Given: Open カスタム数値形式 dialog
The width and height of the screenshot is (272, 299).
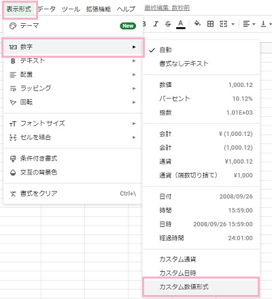Looking at the screenshot, I should point(201,287).
